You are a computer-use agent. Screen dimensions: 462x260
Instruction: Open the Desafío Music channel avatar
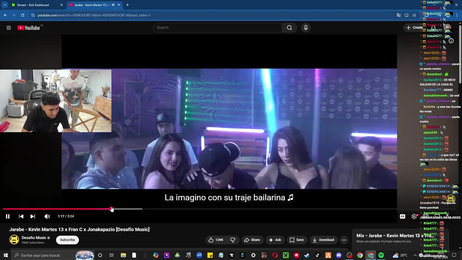pyautogui.click(x=14, y=239)
